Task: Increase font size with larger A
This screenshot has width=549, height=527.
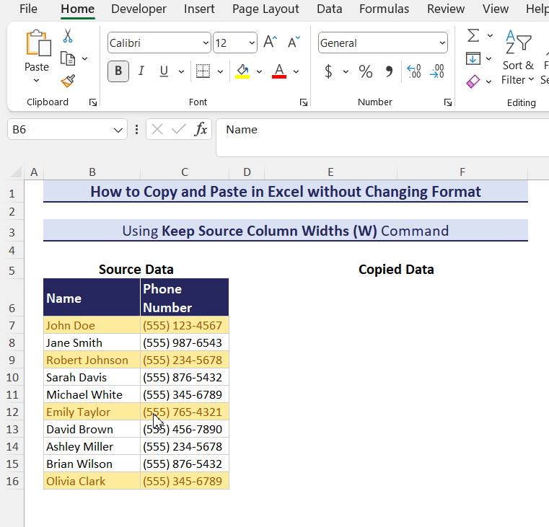Action: [x=270, y=43]
